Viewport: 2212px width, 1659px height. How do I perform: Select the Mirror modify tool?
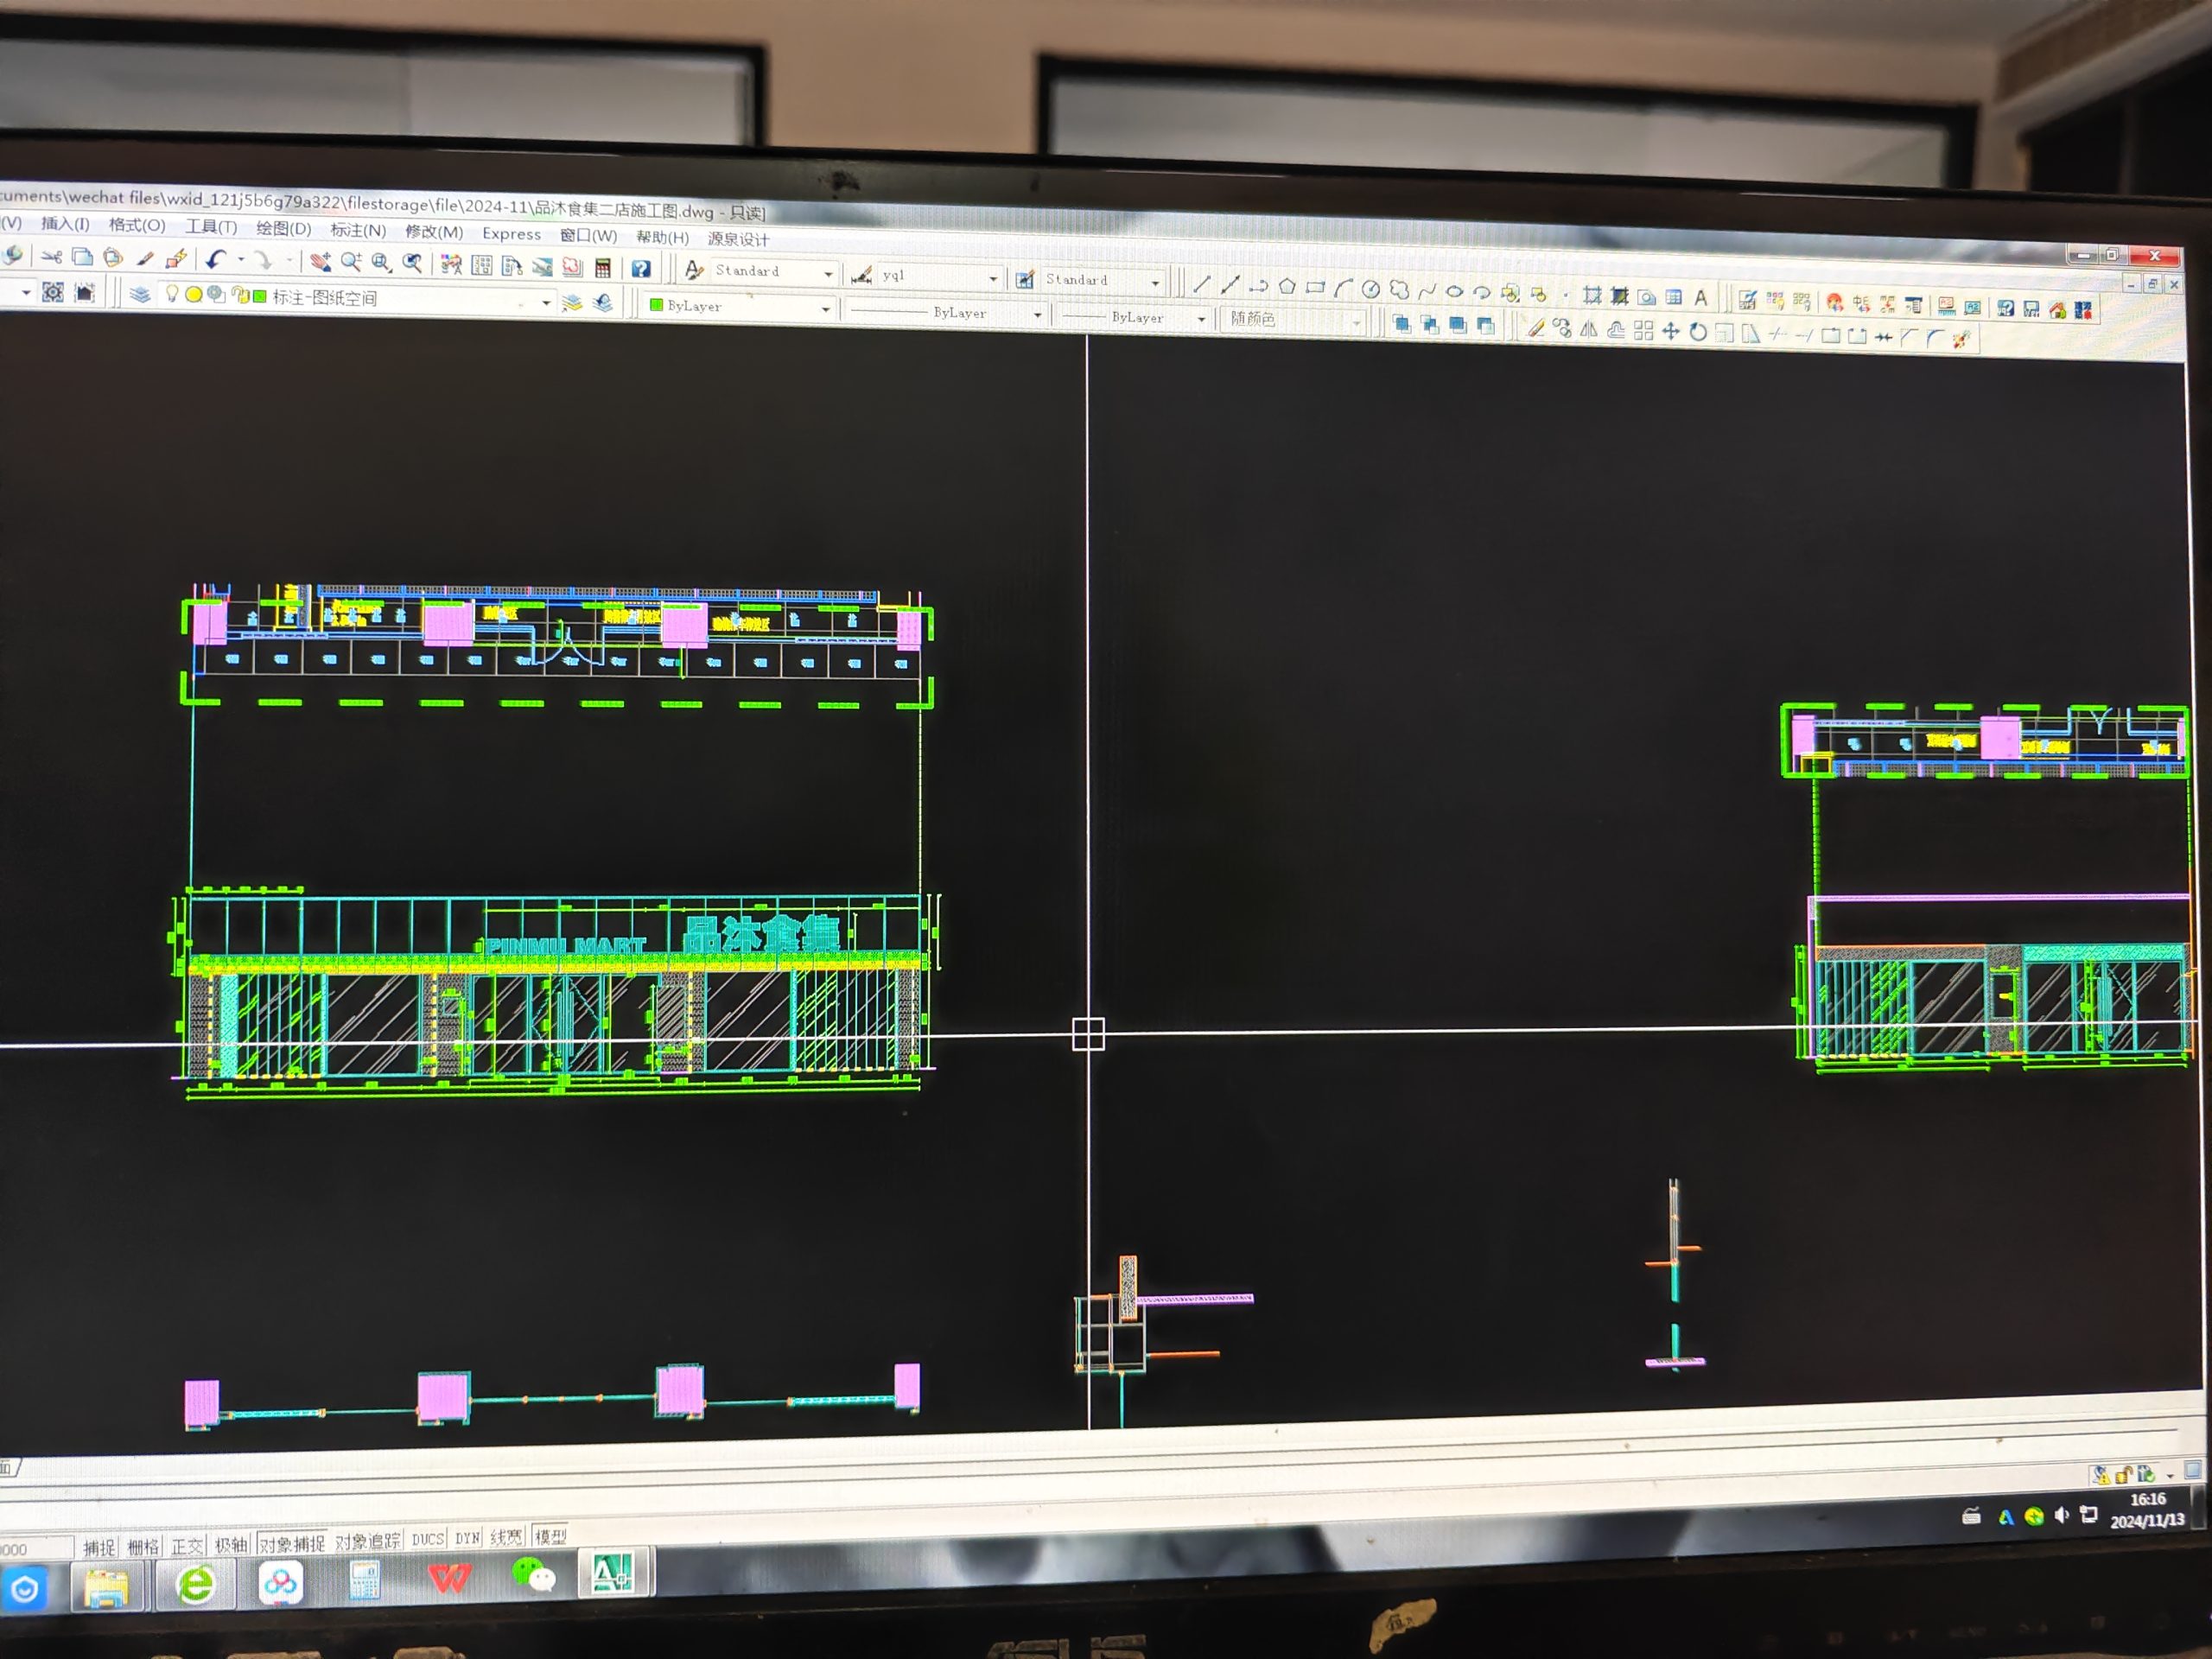[1588, 329]
